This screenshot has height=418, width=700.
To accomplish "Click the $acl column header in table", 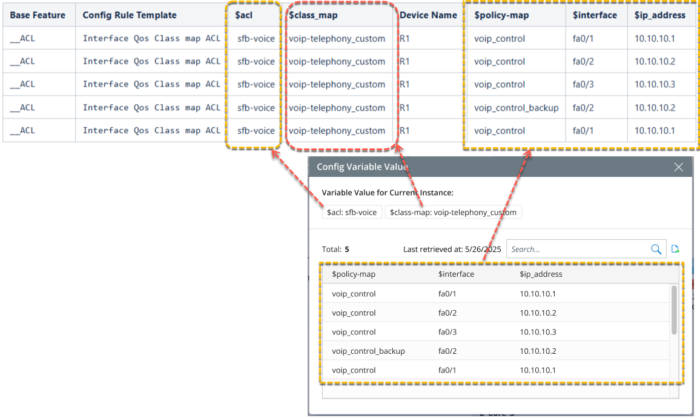I will point(244,15).
